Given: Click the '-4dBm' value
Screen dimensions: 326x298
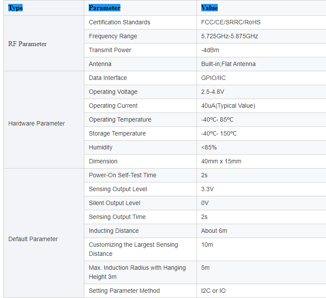Looking at the screenshot, I should [x=210, y=50].
